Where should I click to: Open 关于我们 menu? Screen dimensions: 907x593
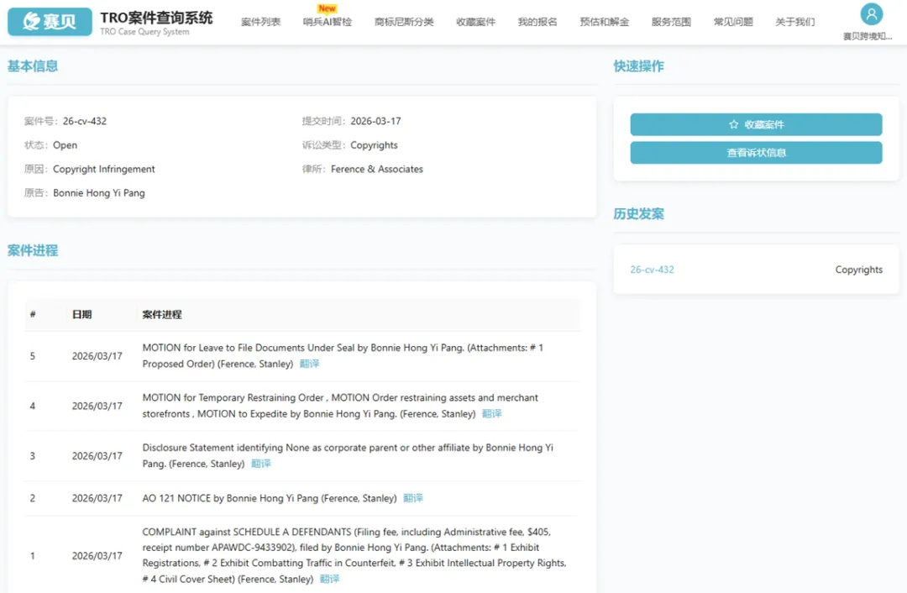pyautogui.click(x=794, y=22)
